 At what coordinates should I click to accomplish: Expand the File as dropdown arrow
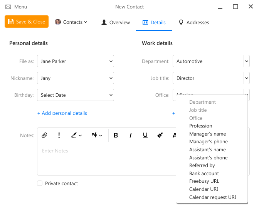click(x=111, y=61)
